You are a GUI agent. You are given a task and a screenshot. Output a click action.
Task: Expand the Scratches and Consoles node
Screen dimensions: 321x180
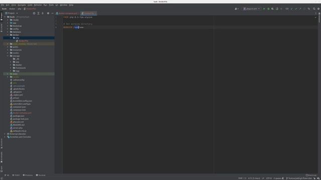tap(5, 137)
